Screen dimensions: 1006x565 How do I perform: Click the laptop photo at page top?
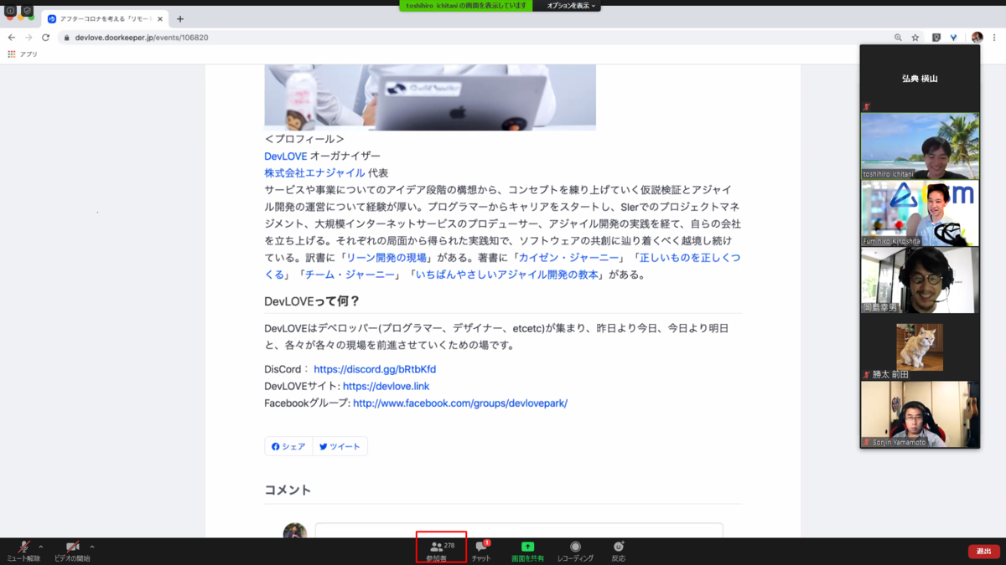click(430, 97)
